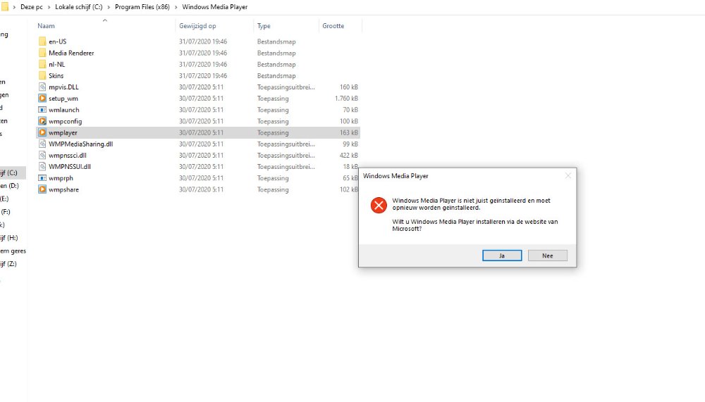The image size is (705, 402).
Task: Select the wmpshare file name
Action: pos(64,189)
